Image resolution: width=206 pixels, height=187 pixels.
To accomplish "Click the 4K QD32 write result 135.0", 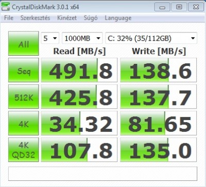I will [x=158, y=150].
